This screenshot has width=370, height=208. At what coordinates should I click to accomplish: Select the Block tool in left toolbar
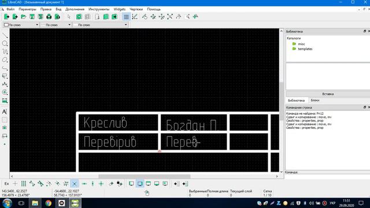coord(5,136)
